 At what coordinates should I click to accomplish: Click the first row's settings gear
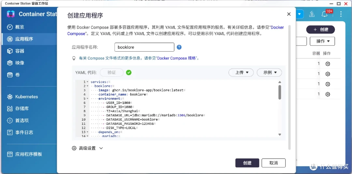[x=328, y=64]
